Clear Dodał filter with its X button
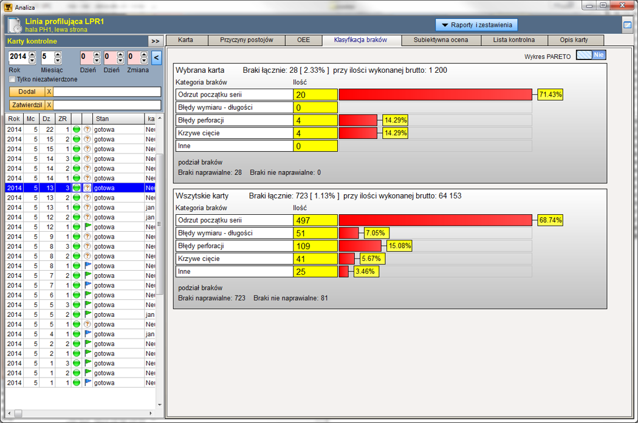This screenshot has width=638, height=423. (x=49, y=92)
